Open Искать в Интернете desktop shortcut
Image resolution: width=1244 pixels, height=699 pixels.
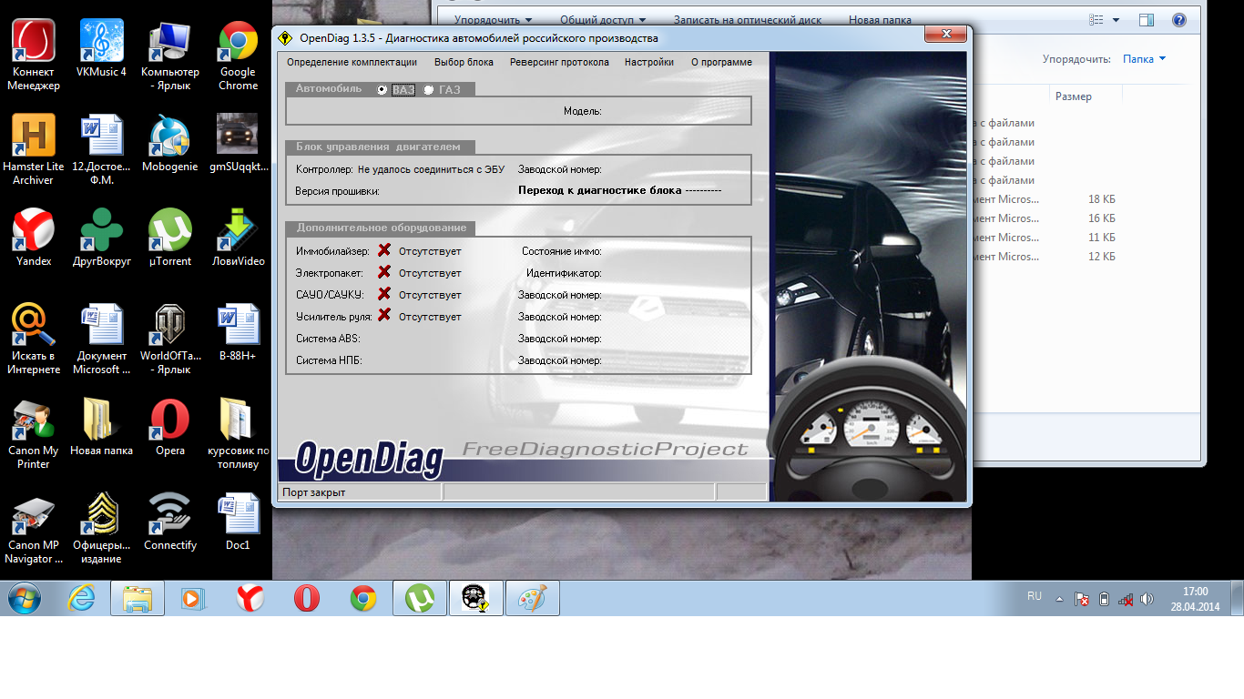[x=34, y=339]
